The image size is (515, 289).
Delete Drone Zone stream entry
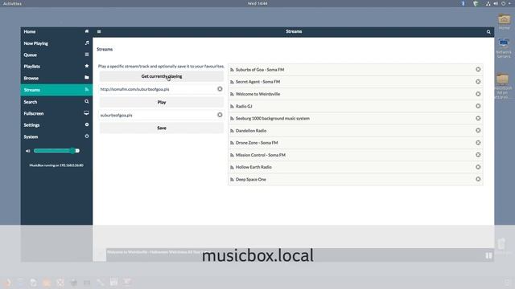[478, 143]
